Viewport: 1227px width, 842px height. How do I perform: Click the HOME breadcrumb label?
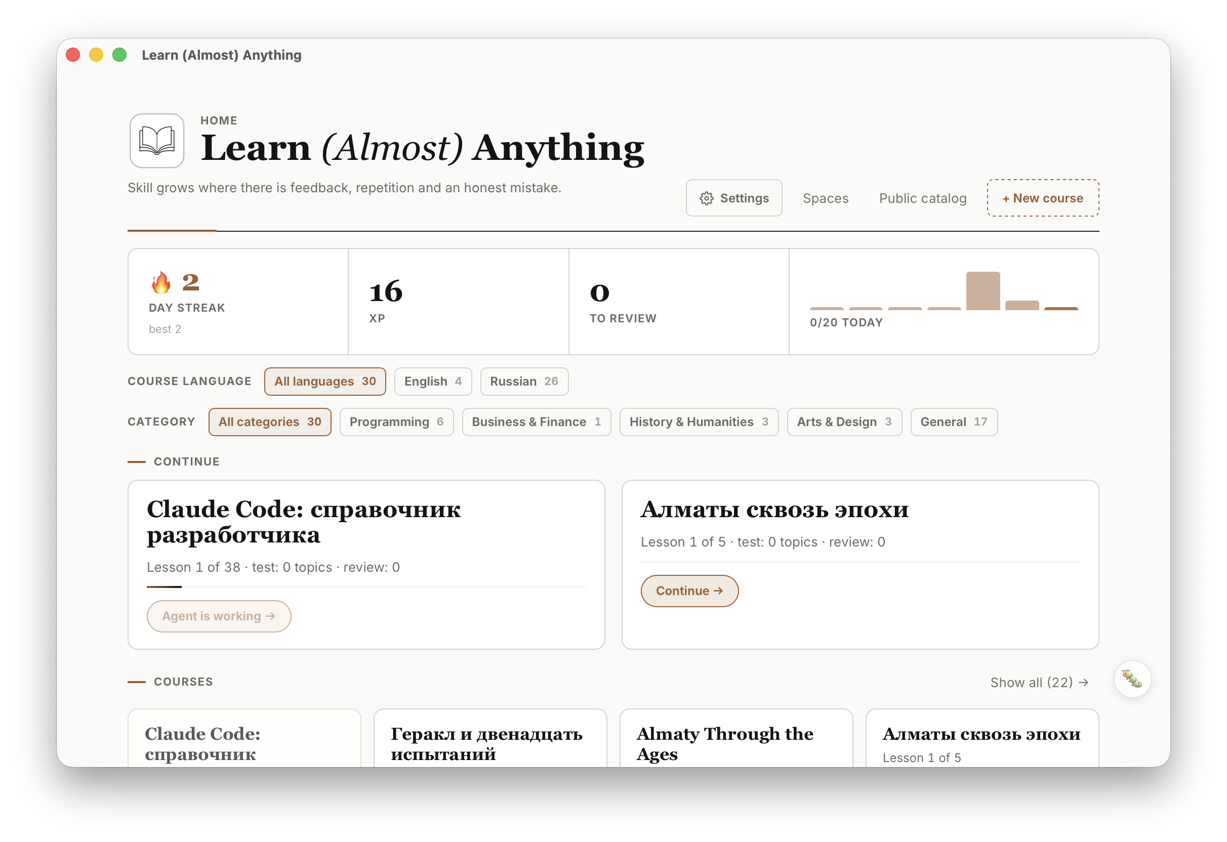(x=219, y=120)
